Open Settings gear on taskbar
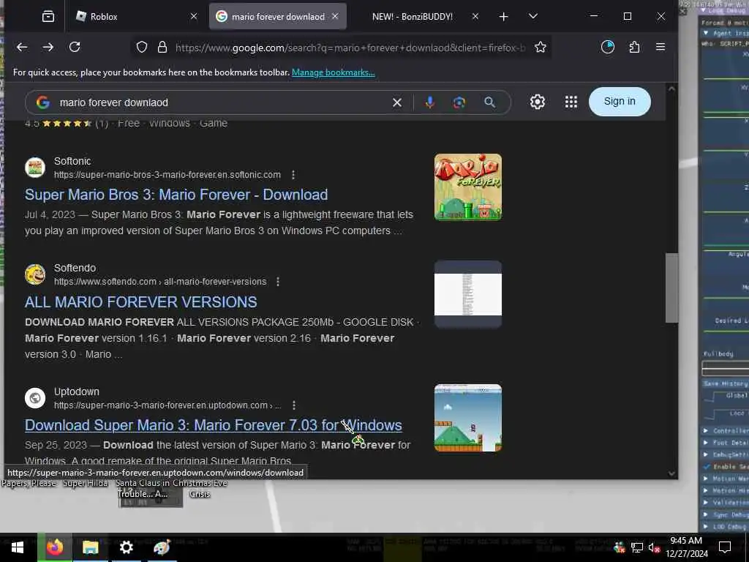The height and width of the screenshot is (562, 749). 126,547
